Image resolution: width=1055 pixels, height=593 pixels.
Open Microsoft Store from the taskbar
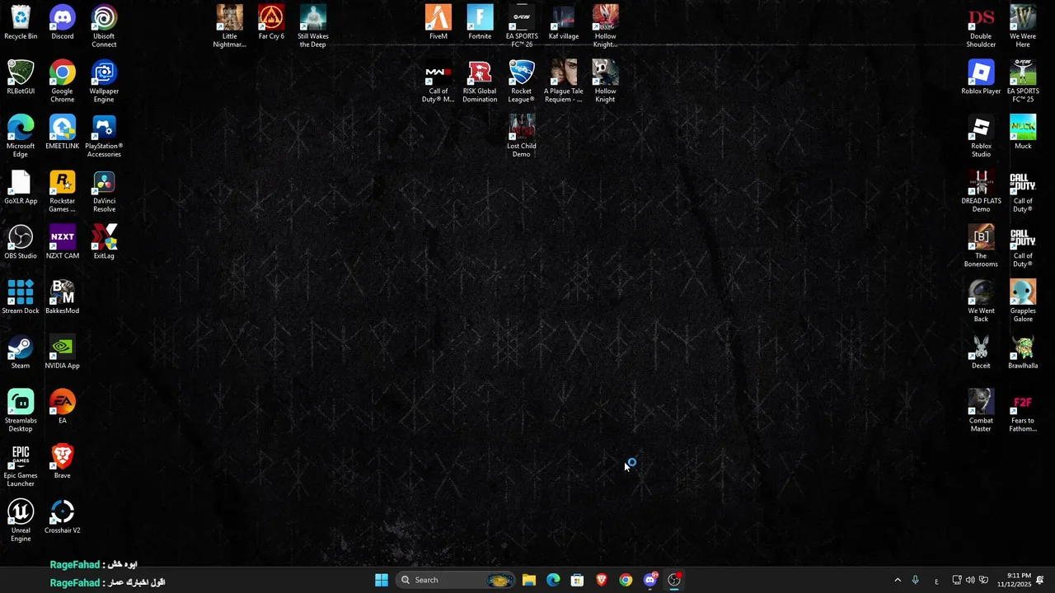click(577, 580)
